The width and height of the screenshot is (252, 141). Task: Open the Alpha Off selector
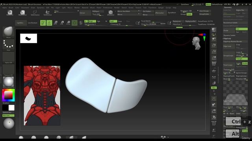click(8, 58)
